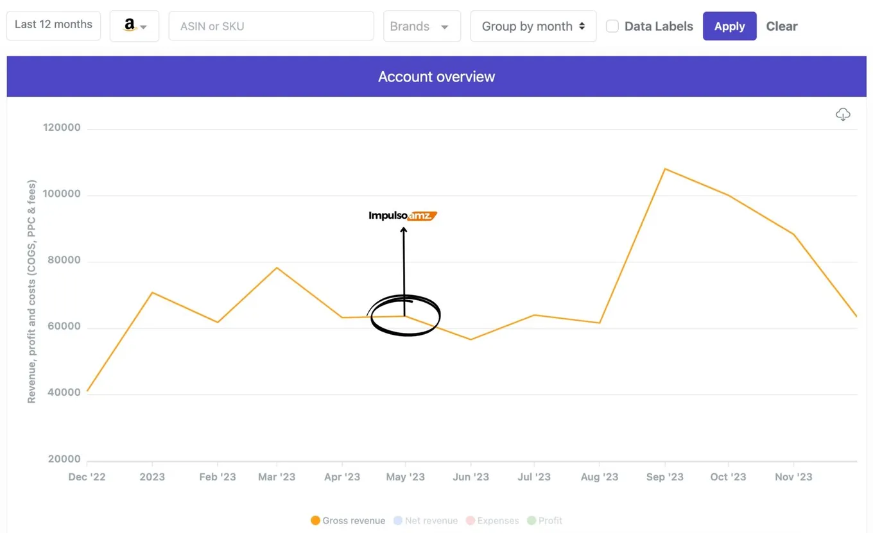This screenshot has height=533, width=873.
Task: Click the 40000 y-axis value
Action: coord(64,393)
